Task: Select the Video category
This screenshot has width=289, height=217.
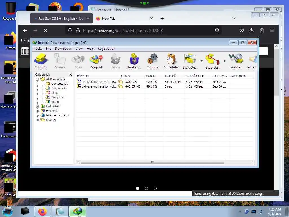Action: click(52, 102)
